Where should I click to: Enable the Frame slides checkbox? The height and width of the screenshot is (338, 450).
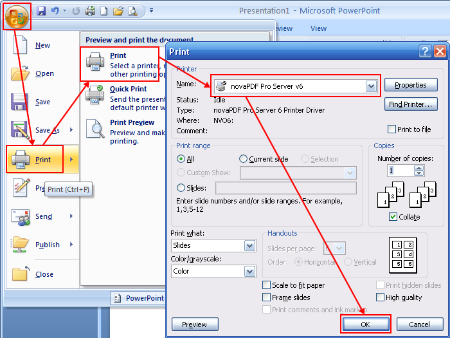266,297
